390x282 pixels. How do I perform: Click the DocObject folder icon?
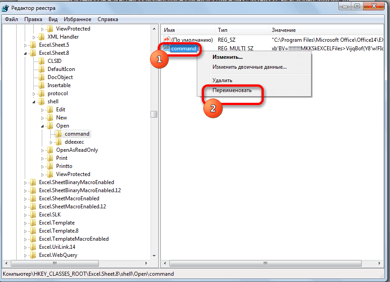42,77
